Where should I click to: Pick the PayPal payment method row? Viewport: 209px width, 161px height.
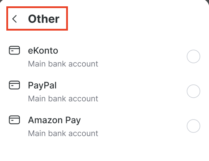(x=104, y=91)
